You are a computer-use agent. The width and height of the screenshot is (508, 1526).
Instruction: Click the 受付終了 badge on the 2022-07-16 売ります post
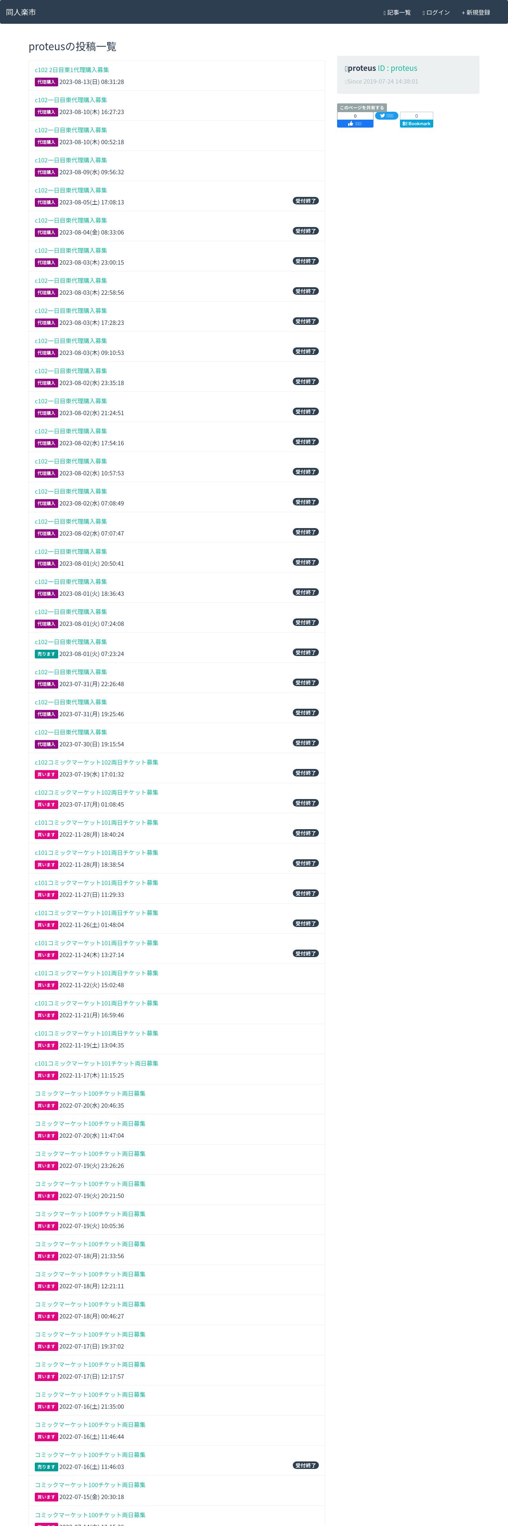pos(306,1465)
